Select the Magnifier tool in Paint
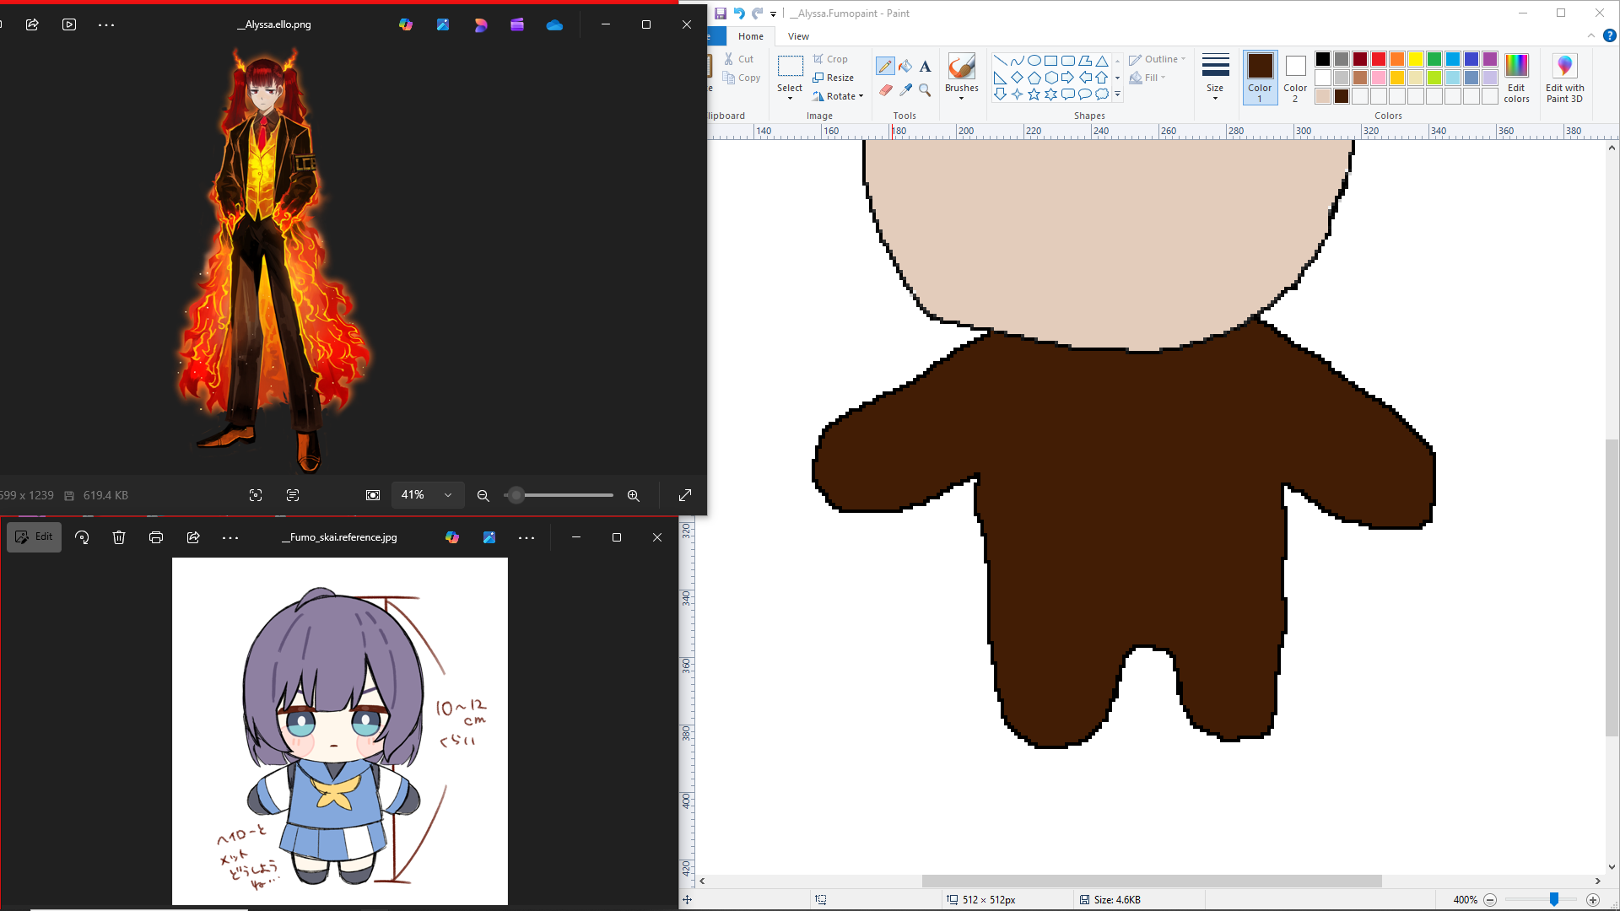1620x911 pixels. tap(925, 89)
